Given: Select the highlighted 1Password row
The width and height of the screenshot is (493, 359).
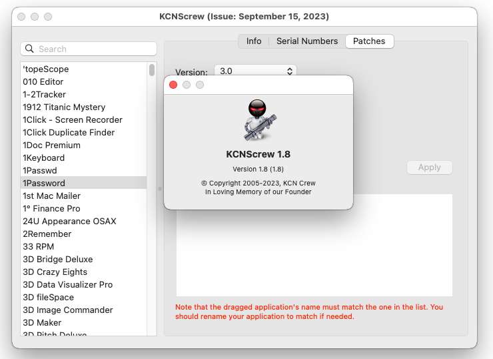Looking at the screenshot, I should pyautogui.click(x=84, y=183).
